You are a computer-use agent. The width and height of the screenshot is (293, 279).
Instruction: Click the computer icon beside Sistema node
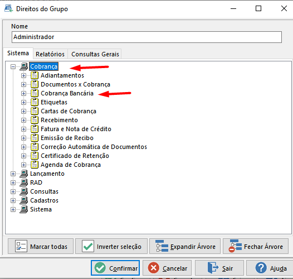[24, 209]
